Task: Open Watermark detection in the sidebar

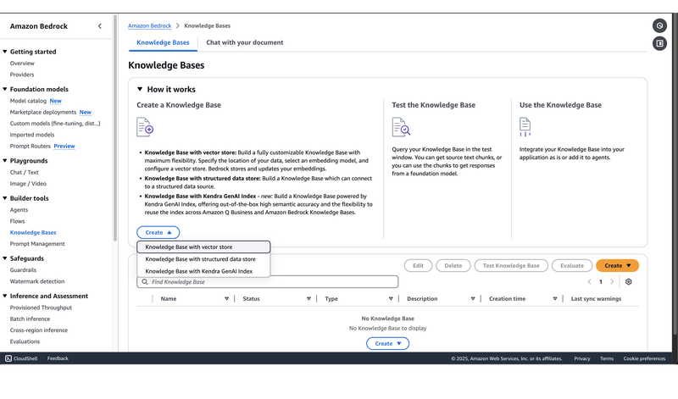Action: (x=37, y=281)
